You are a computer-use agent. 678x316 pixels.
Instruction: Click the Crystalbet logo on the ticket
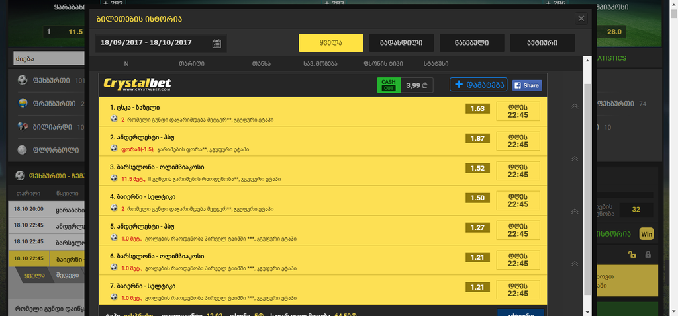coord(138,84)
